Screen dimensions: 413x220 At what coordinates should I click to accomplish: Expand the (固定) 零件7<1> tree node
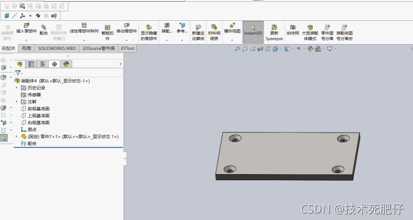pos(17,137)
